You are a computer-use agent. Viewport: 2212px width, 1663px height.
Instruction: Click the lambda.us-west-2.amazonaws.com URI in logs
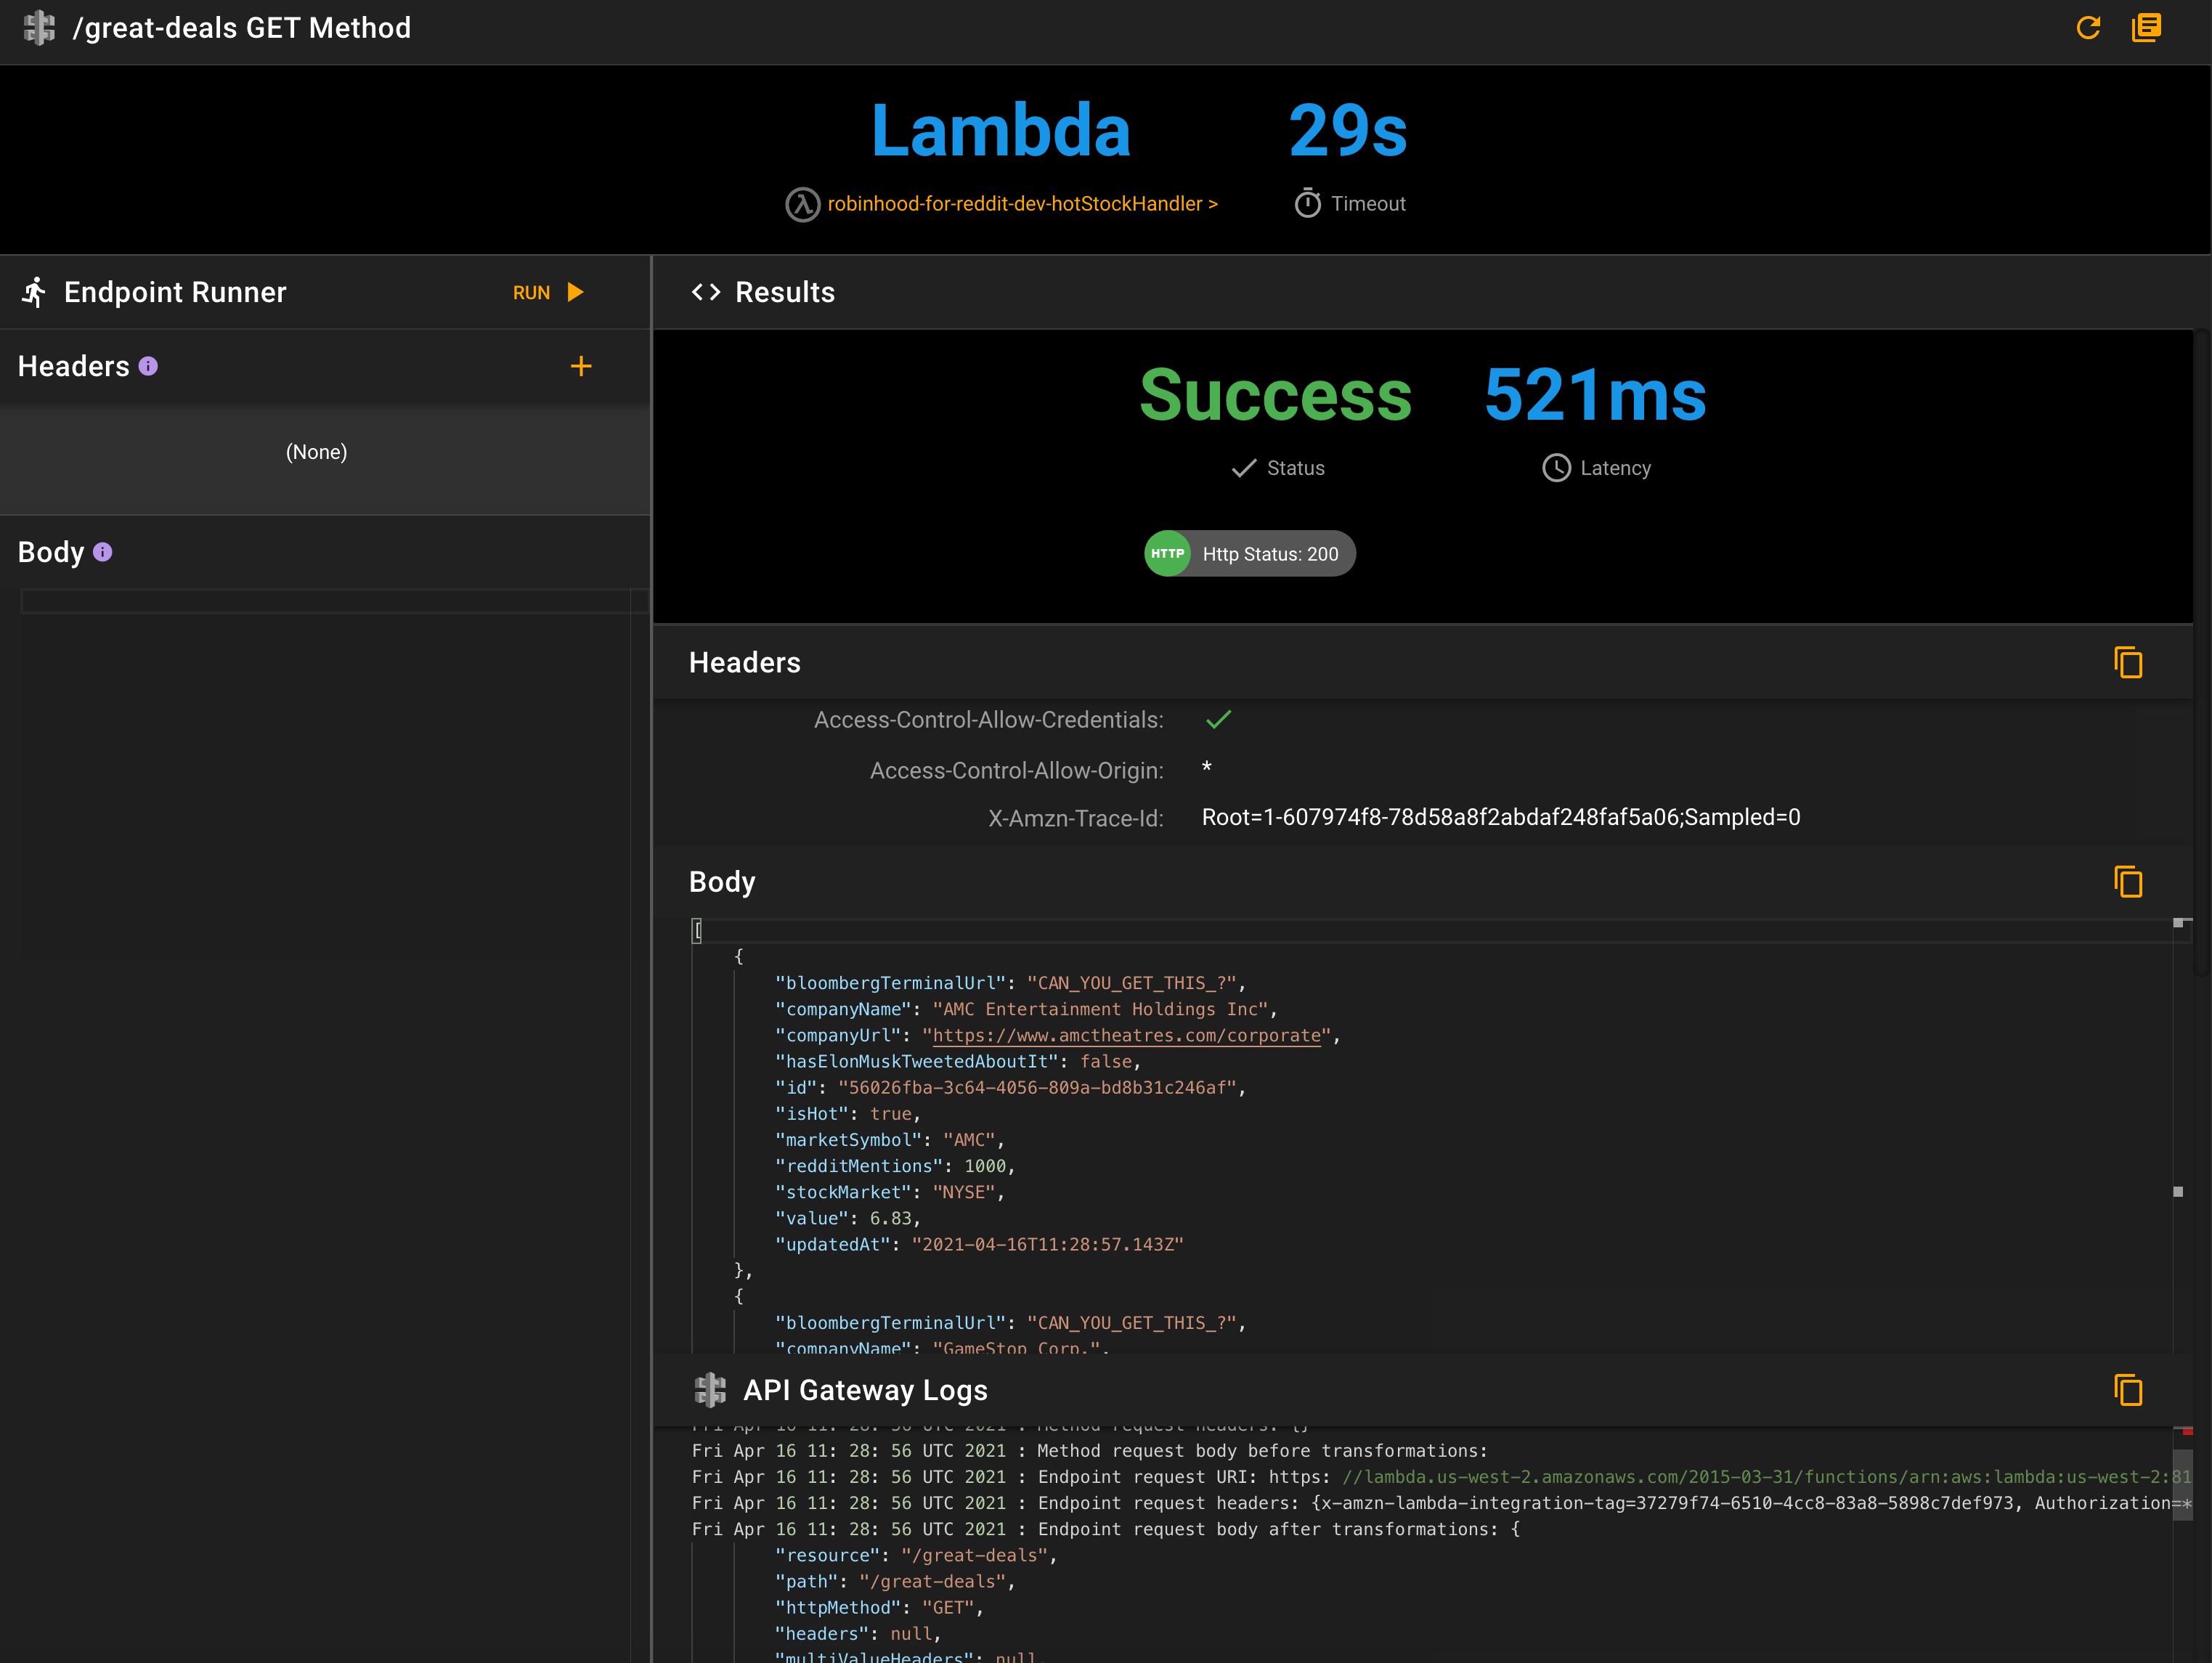click(1766, 1477)
